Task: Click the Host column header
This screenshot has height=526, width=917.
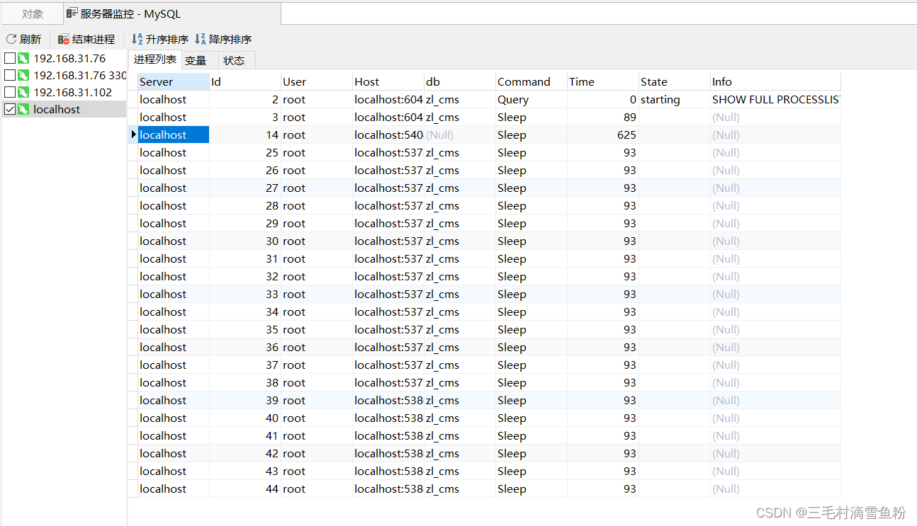Action: [388, 81]
